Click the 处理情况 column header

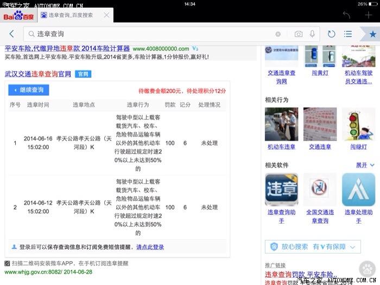point(210,105)
